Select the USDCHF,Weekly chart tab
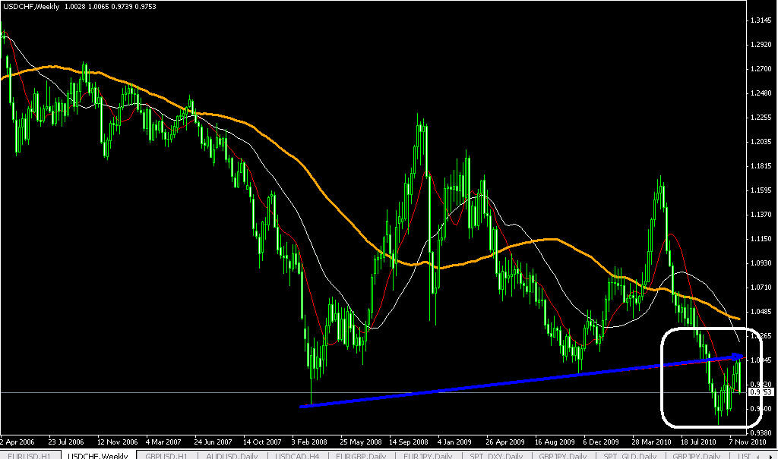Screen dimensions: 778x459 pos(98,455)
